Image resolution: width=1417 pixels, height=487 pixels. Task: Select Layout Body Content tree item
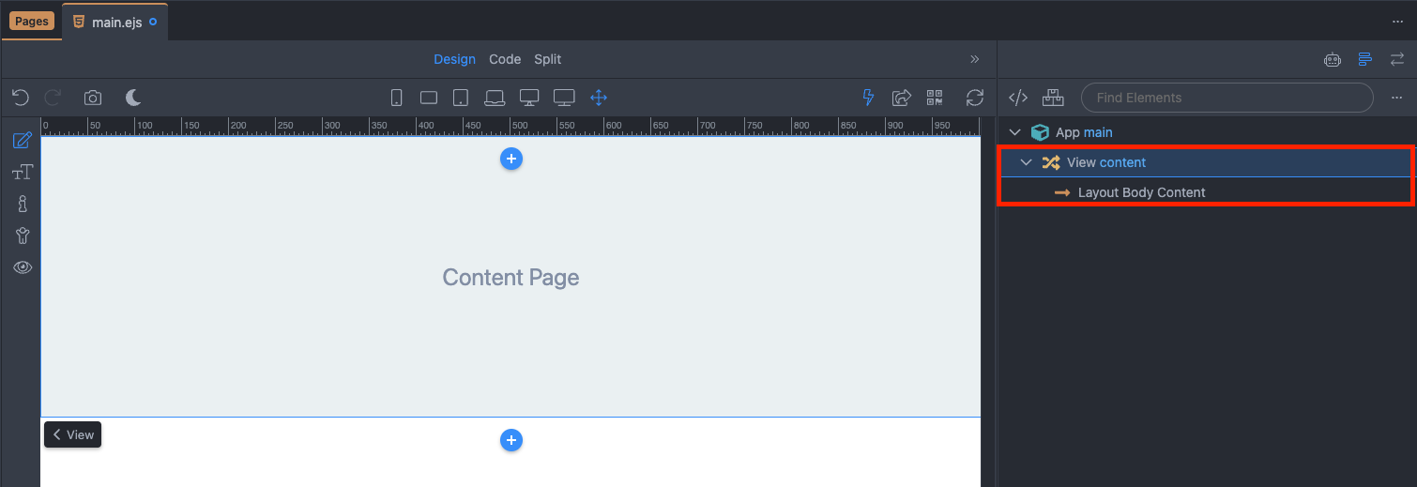[1141, 192]
